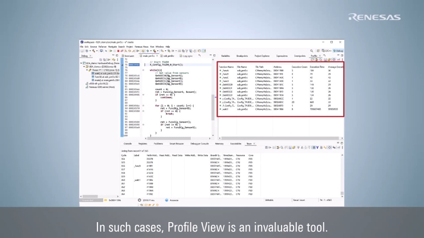Open the Run External Tools dropdown arrow

click(158, 51)
